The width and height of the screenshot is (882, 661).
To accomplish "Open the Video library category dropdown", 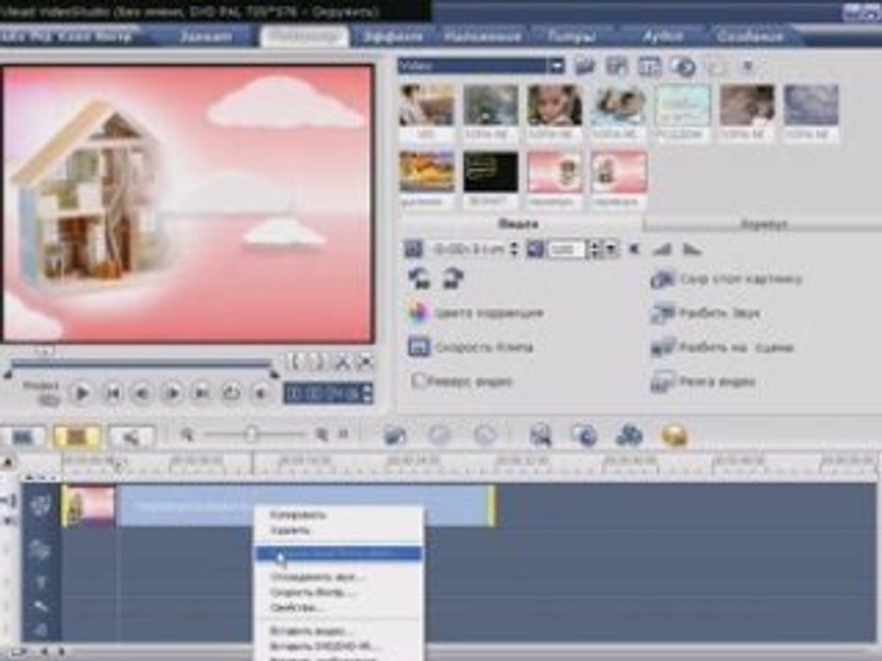I will [x=557, y=66].
